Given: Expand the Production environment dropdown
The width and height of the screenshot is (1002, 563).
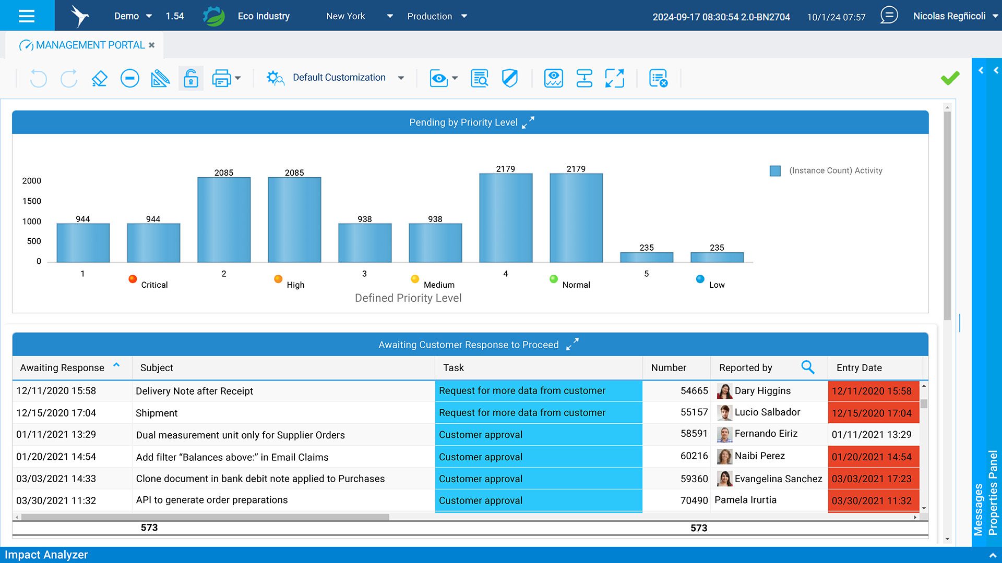Looking at the screenshot, I should click(x=464, y=16).
